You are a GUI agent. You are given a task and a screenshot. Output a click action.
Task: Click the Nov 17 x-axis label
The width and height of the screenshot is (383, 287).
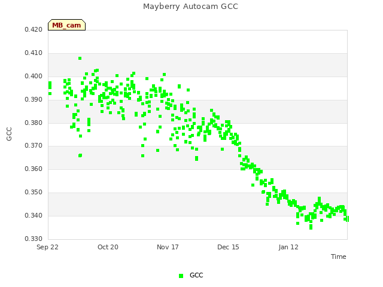click(168, 247)
